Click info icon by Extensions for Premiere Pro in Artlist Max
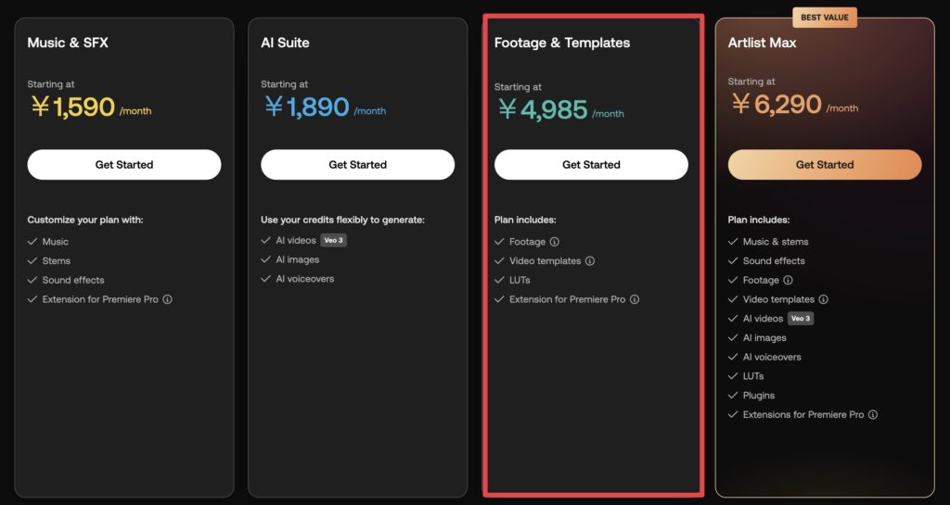The image size is (950, 505). click(872, 414)
